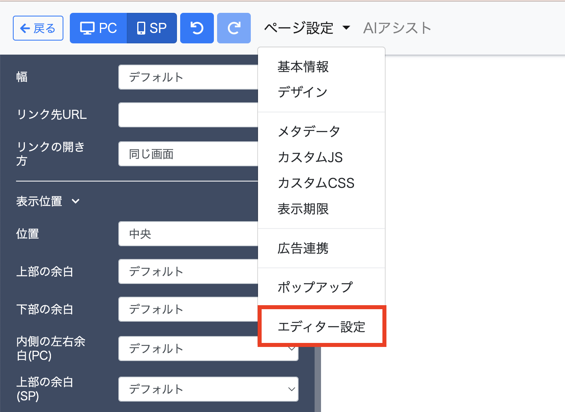The height and width of the screenshot is (412, 565).
Task: Open the ページ設定 dropdown menu
Action: [x=307, y=28]
